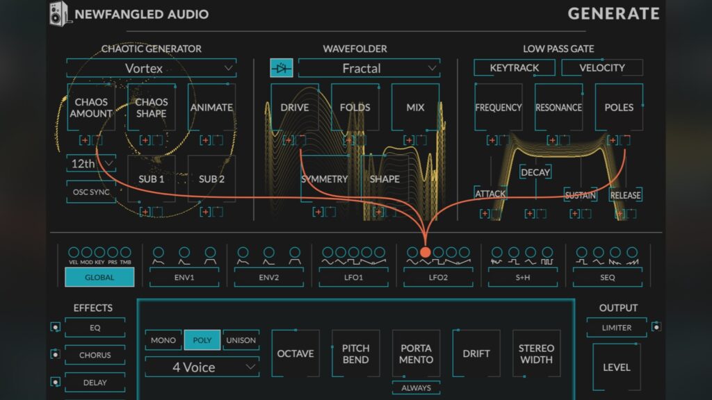Click the LFO1 square wave output circle
Image resolution: width=712 pixels, height=400 pixels.
click(x=353, y=252)
